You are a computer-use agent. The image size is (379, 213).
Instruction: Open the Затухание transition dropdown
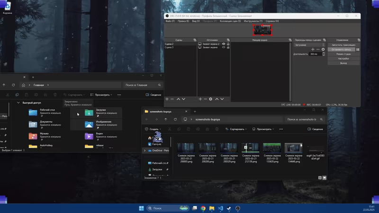click(309, 45)
